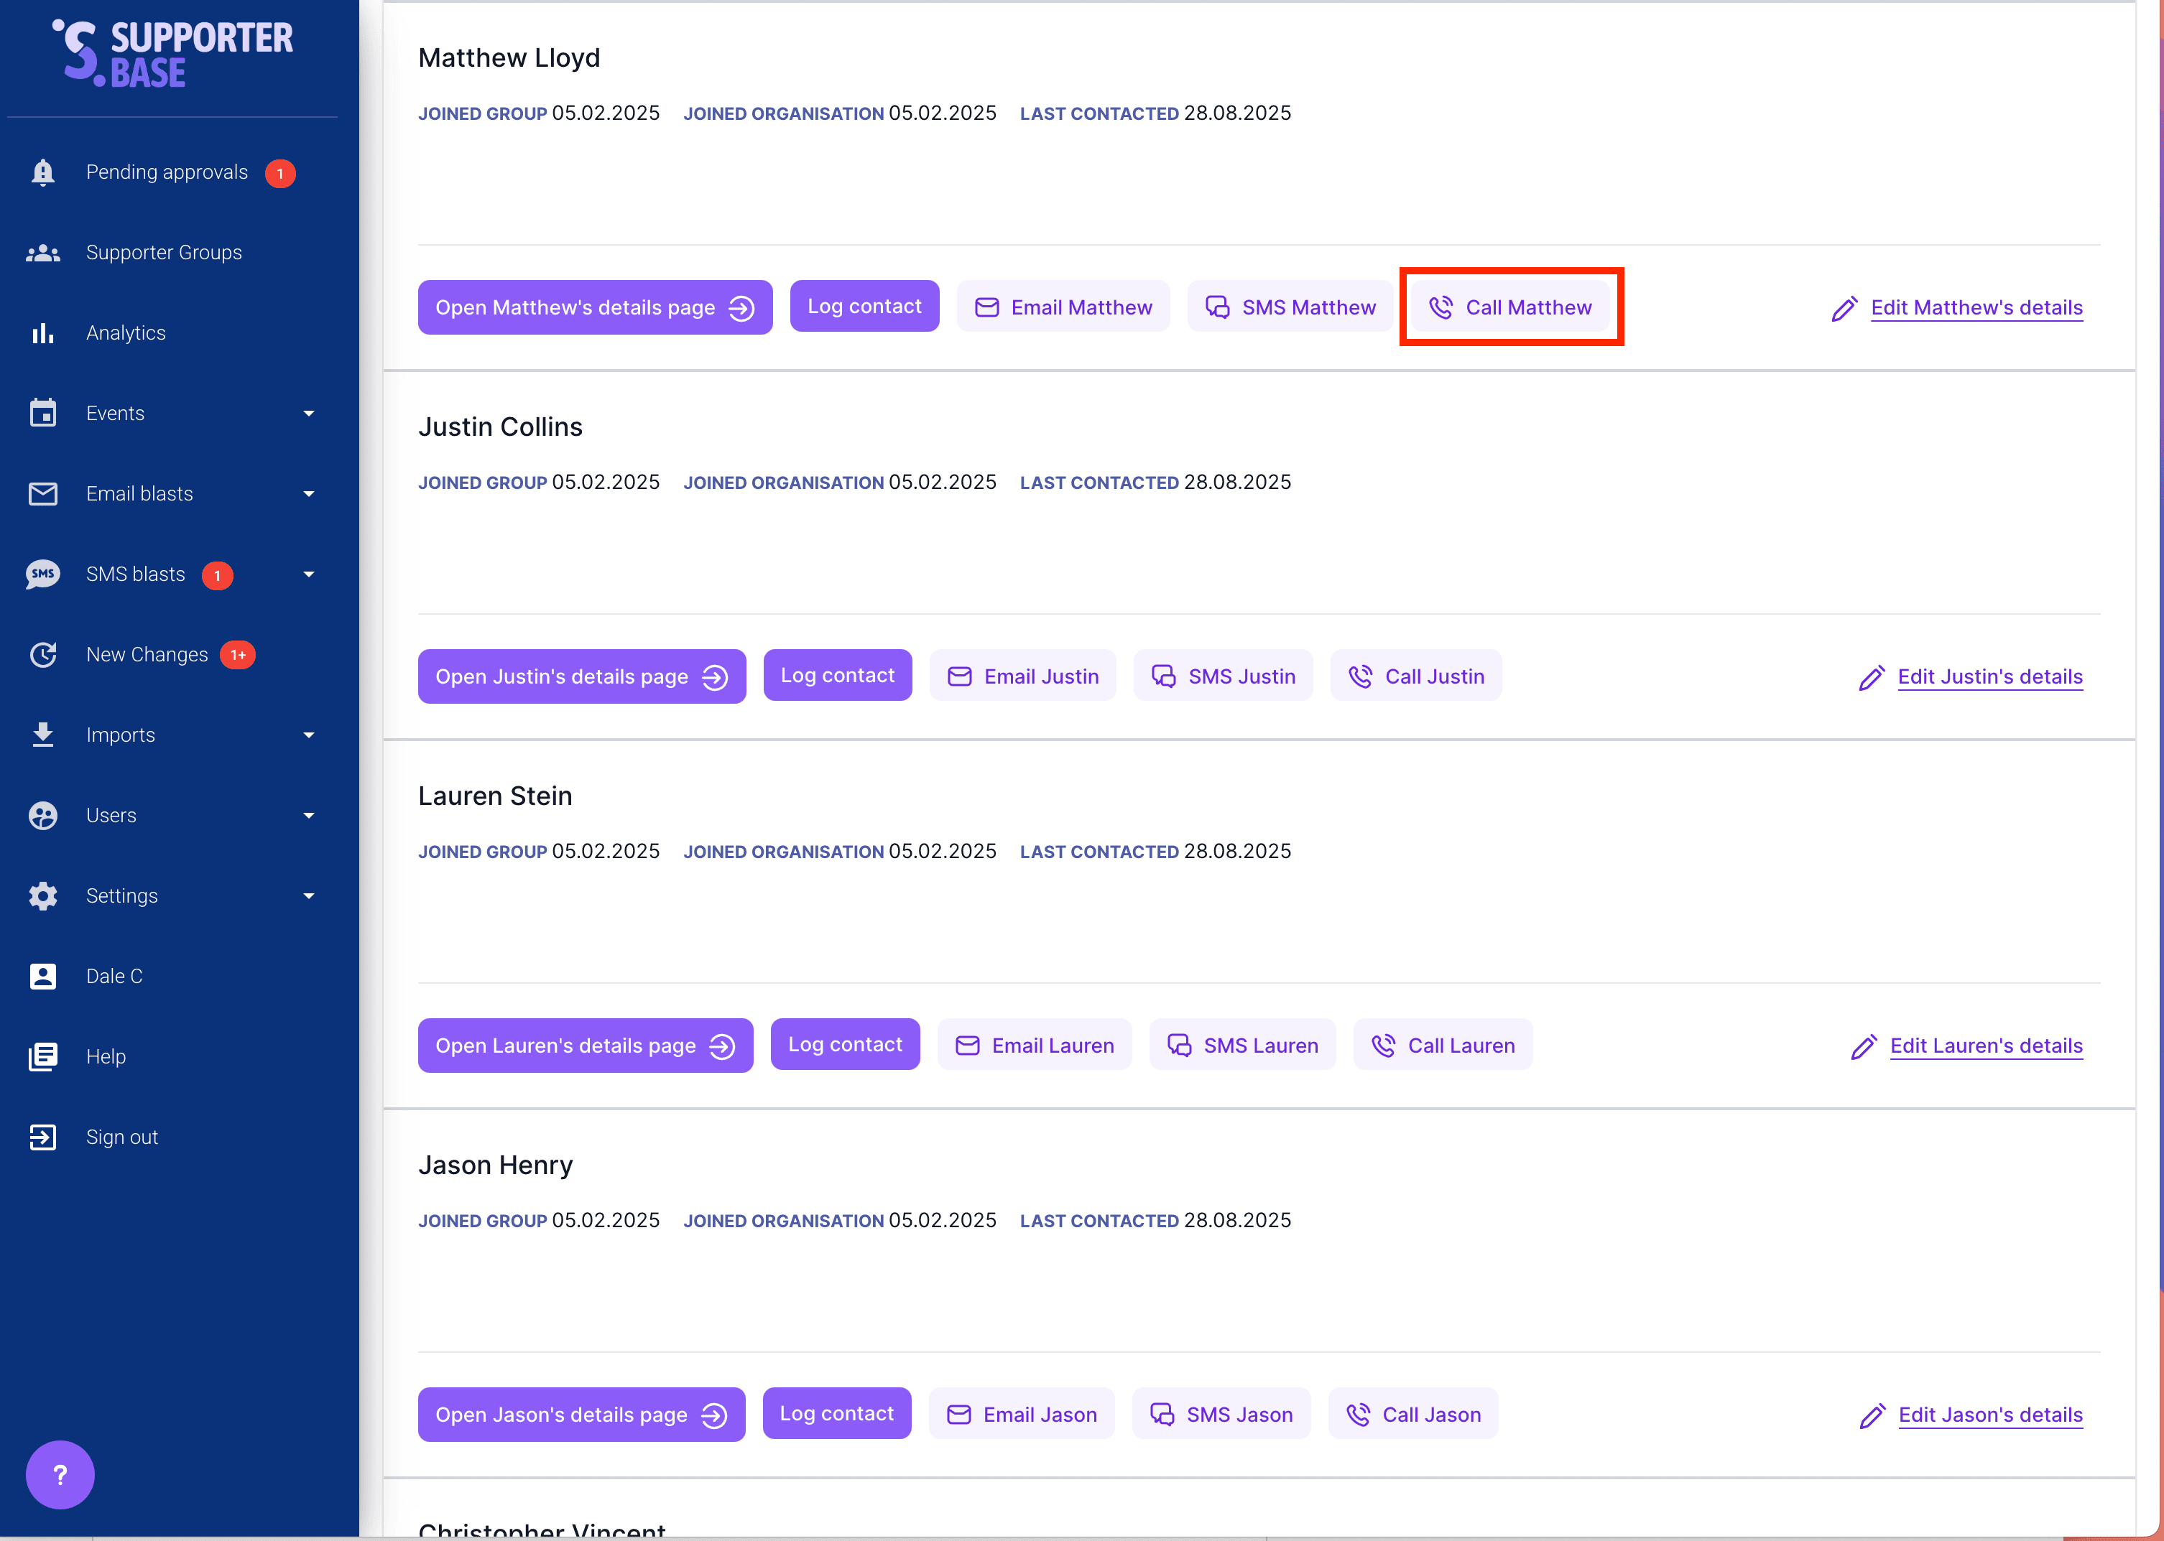Viewport: 2164px width, 1541px height.
Task: Expand the Settings dropdown arrow
Action: [308, 895]
